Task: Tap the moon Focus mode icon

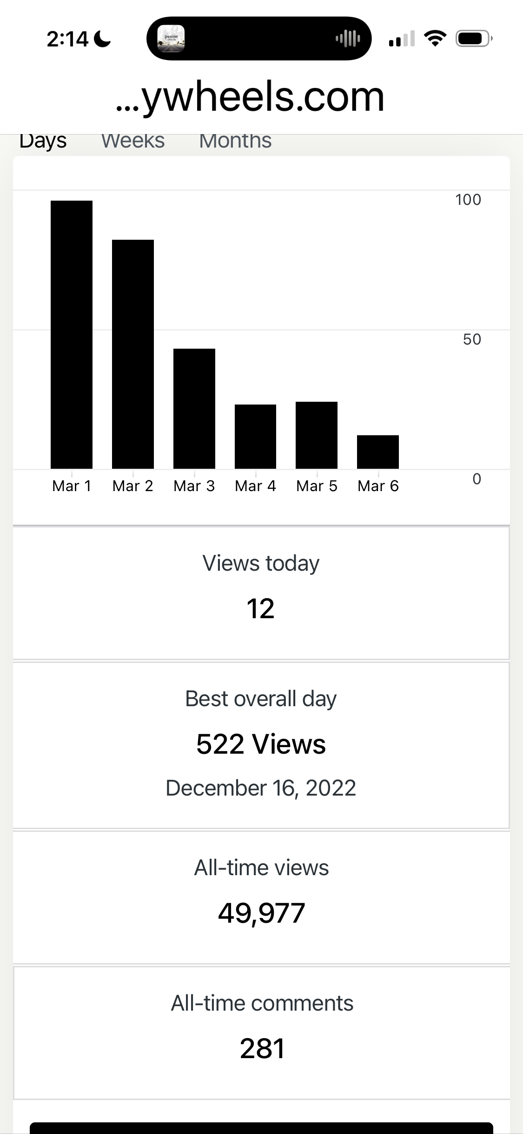Action: pos(102,39)
